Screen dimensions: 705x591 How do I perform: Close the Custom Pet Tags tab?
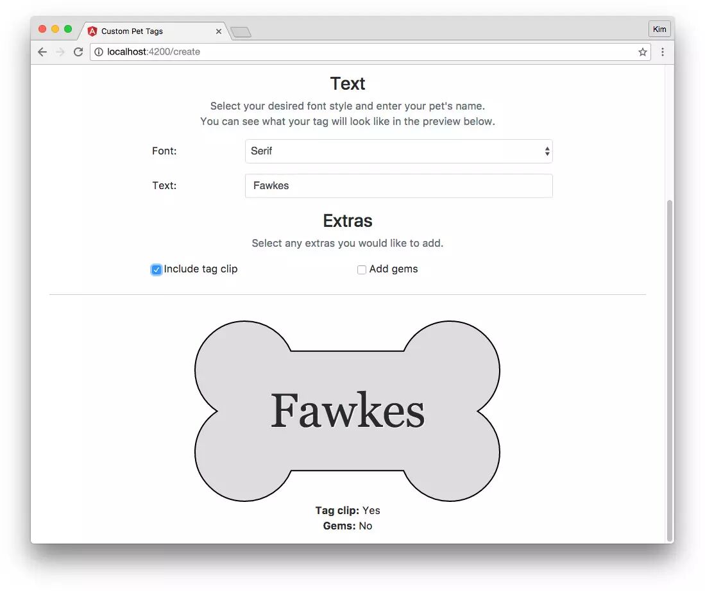219,31
